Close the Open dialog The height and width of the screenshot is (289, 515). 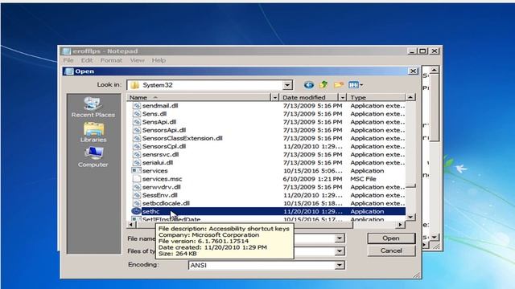coord(413,71)
